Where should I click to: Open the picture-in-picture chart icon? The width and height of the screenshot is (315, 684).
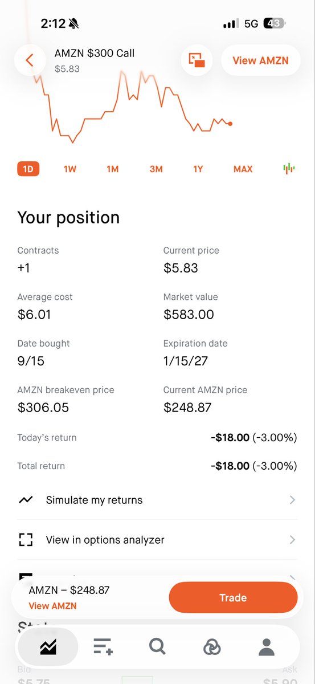(x=197, y=60)
